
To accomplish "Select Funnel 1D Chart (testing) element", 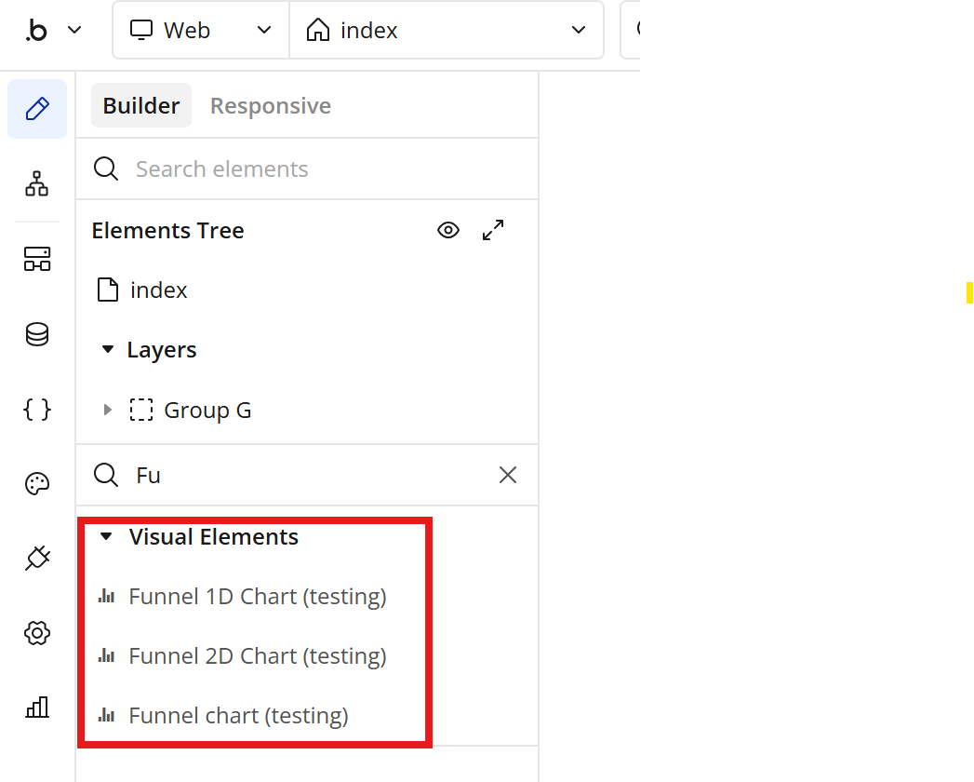I will (x=257, y=596).
